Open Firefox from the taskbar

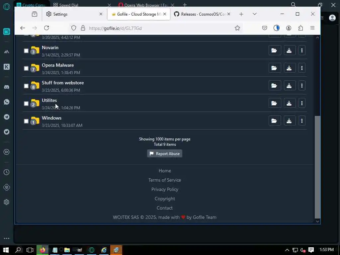pos(42,250)
